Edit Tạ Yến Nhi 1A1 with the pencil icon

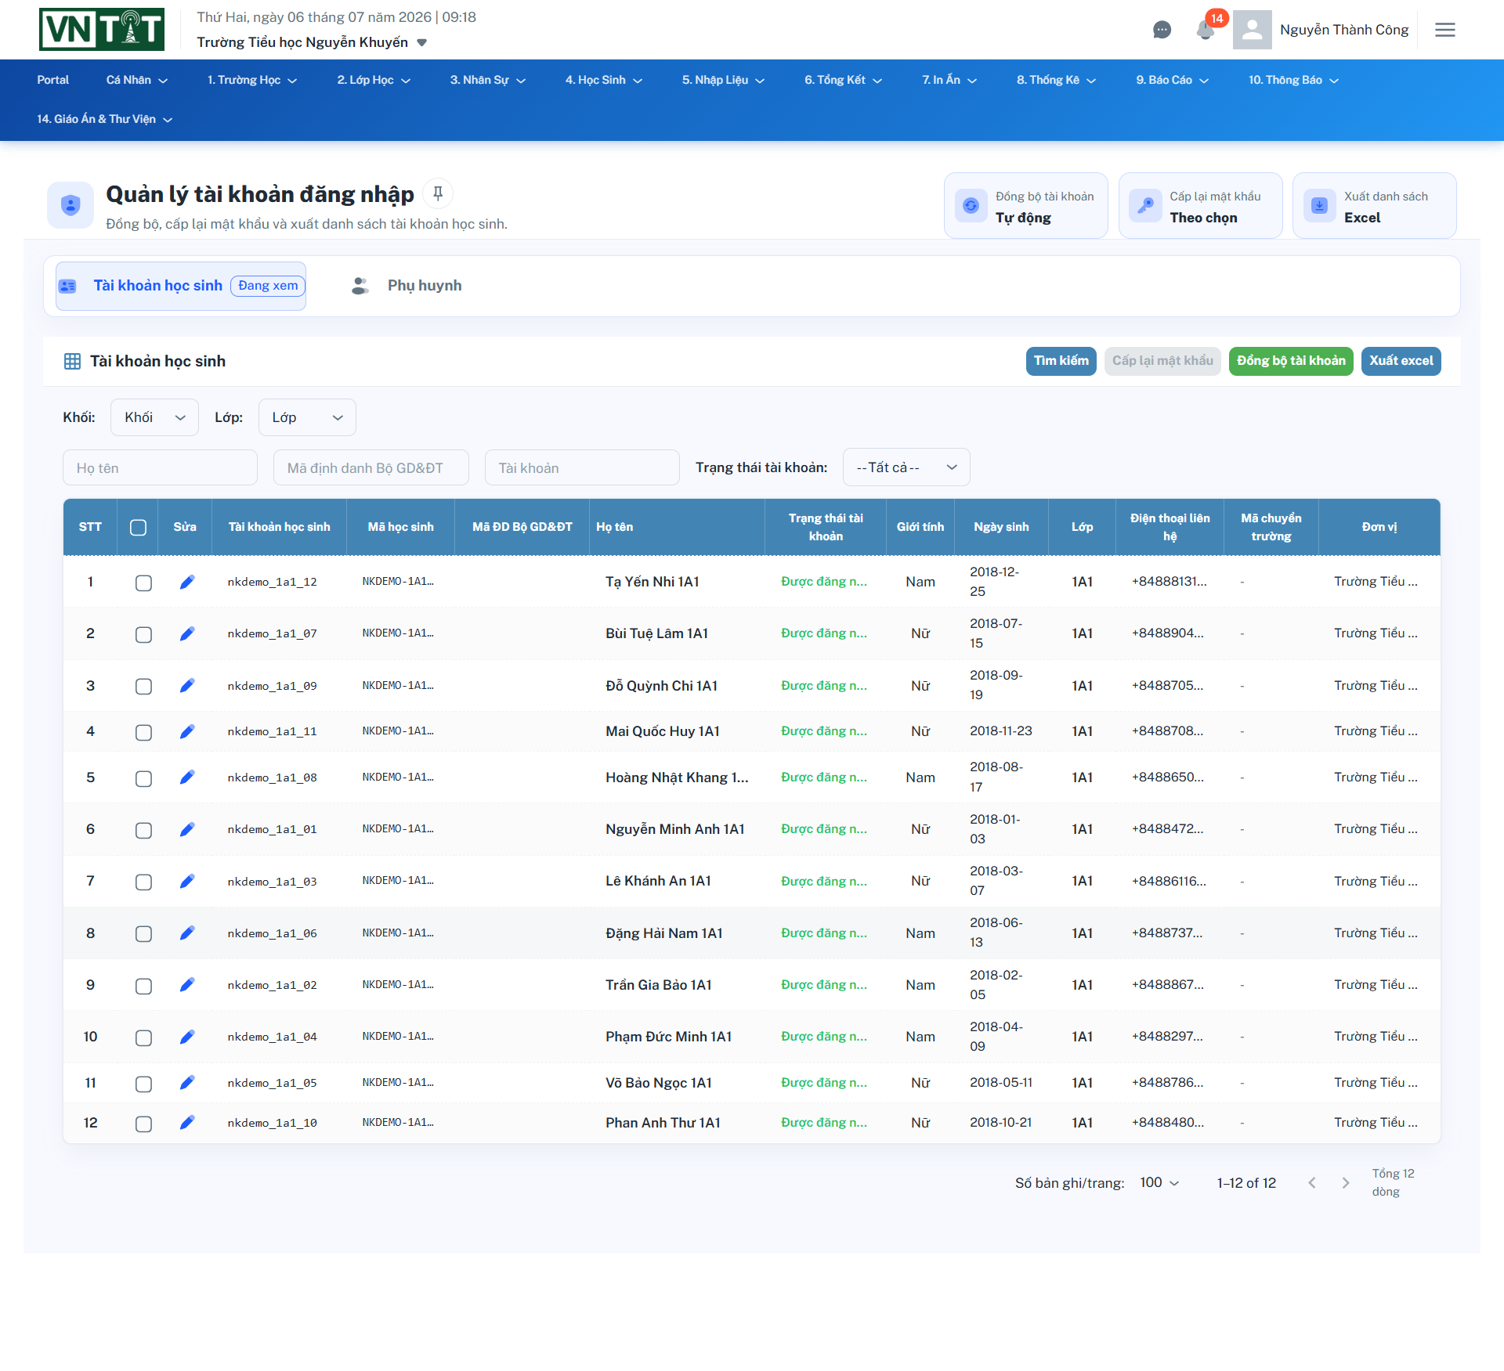186,582
